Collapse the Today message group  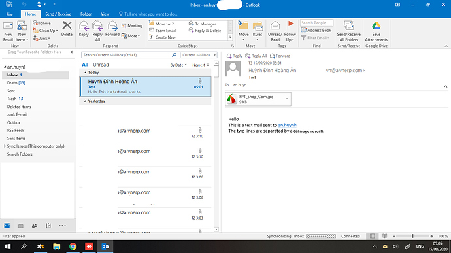point(85,73)
